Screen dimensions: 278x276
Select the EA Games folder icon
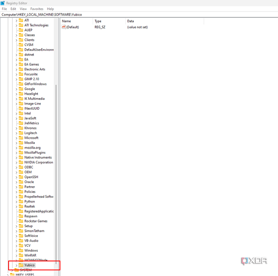[21, 64]
